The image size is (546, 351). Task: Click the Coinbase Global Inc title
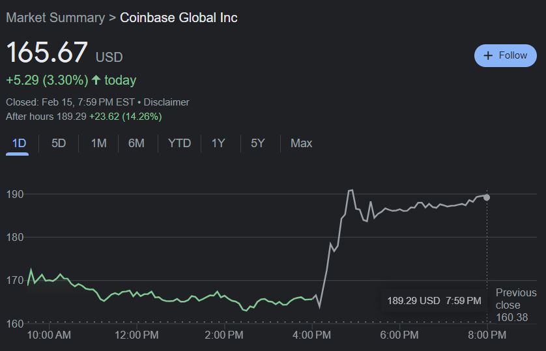point(179,18)
